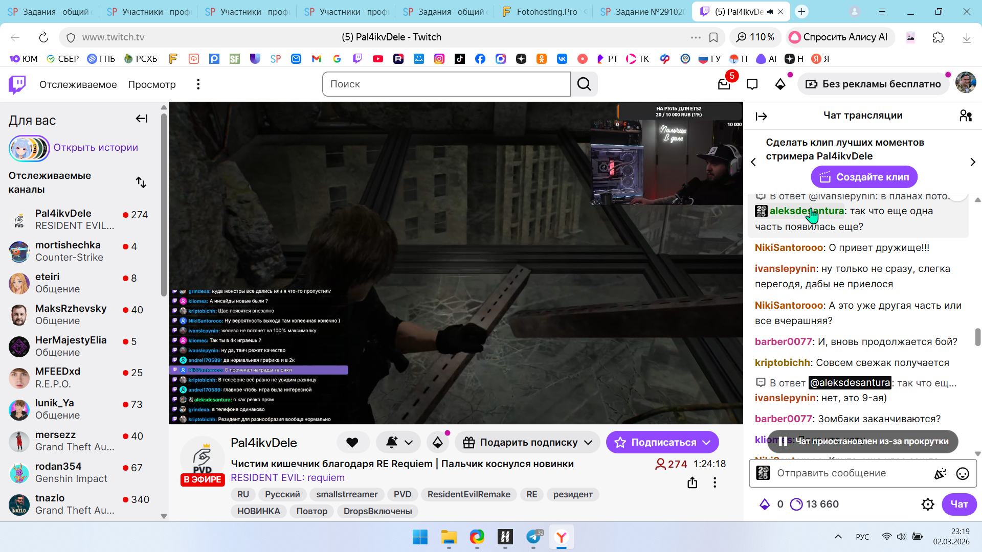
Task: Expand Подарить подписку dropdown arrow
Action: pos(588,443)
